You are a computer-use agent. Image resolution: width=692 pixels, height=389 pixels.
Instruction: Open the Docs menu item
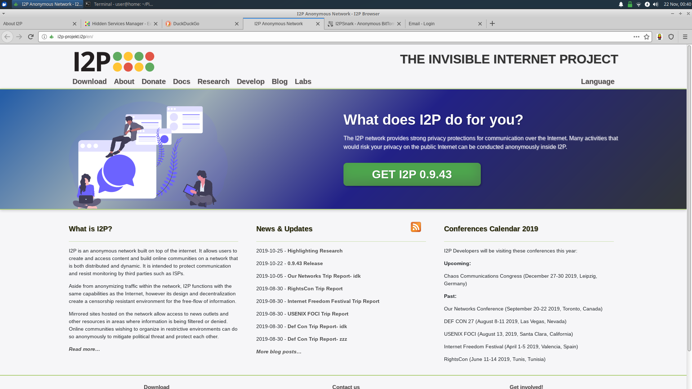point(182,81)
